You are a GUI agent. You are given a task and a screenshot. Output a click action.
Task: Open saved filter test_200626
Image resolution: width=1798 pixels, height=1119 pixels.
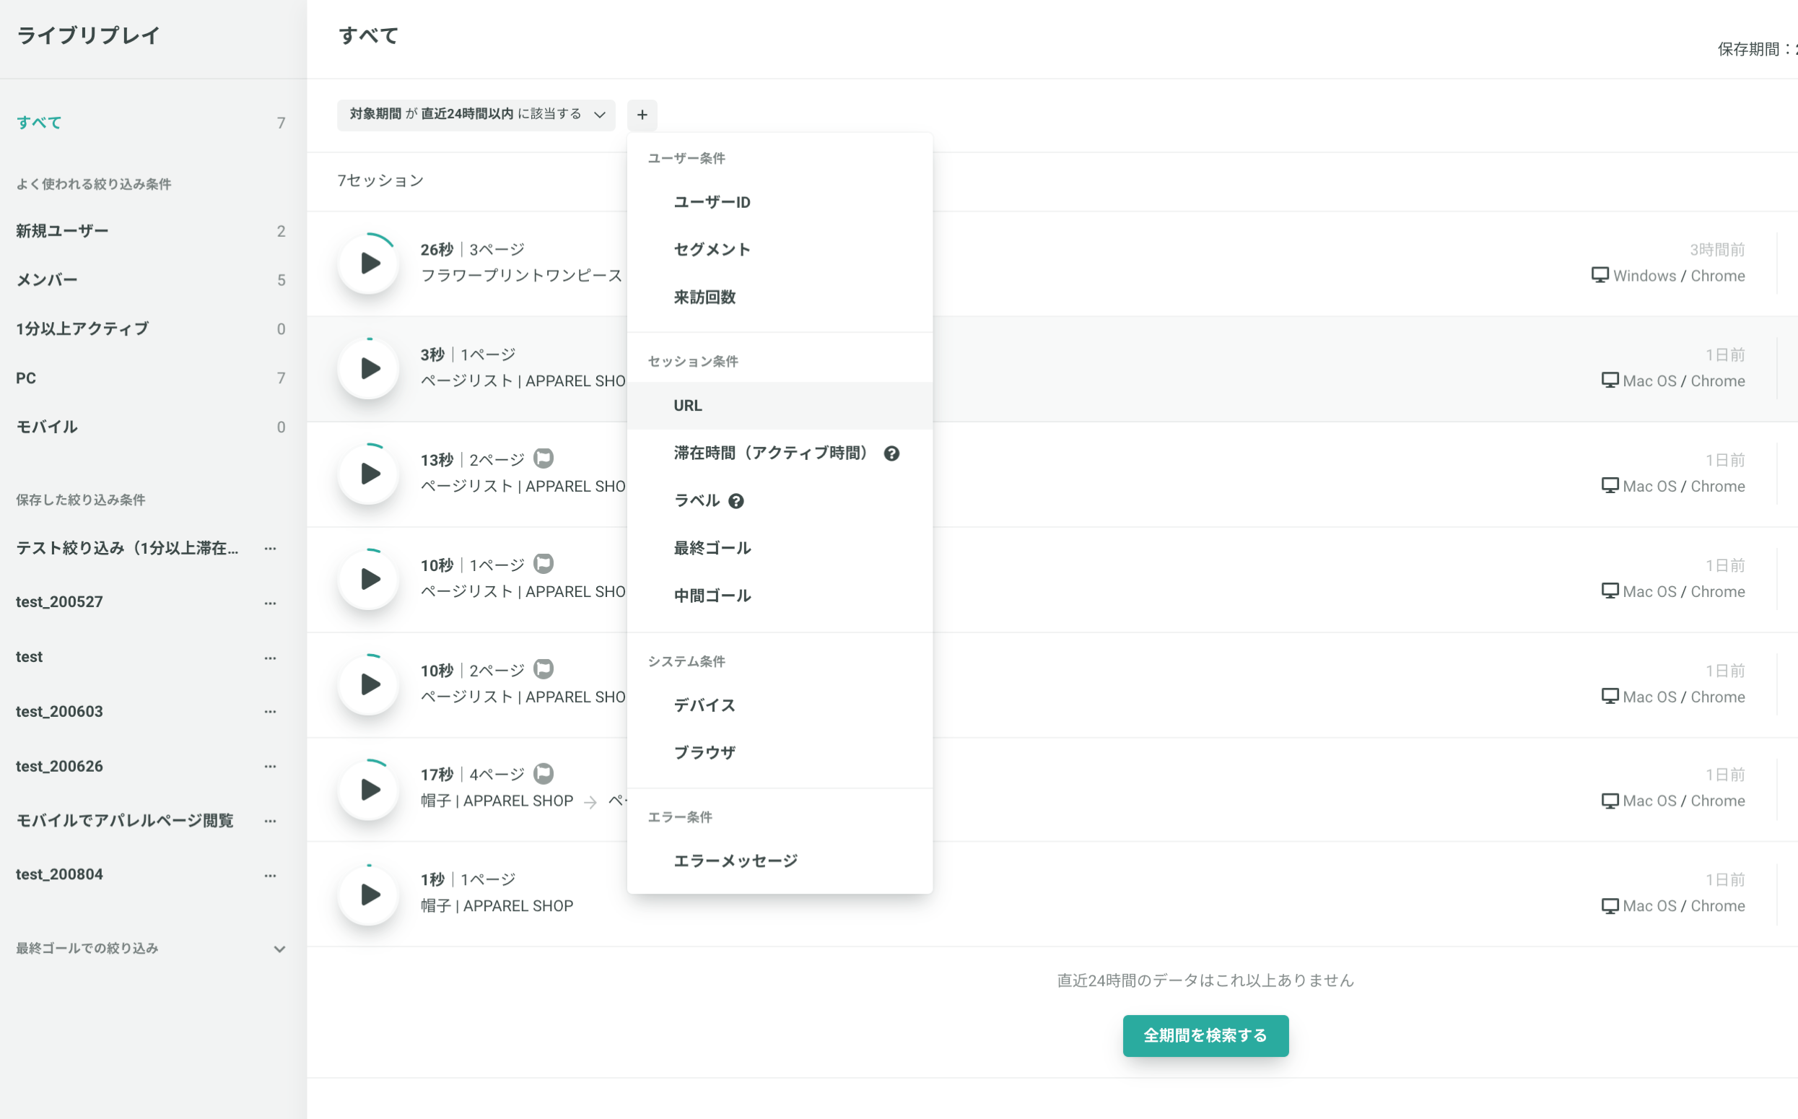coord(59,766)
